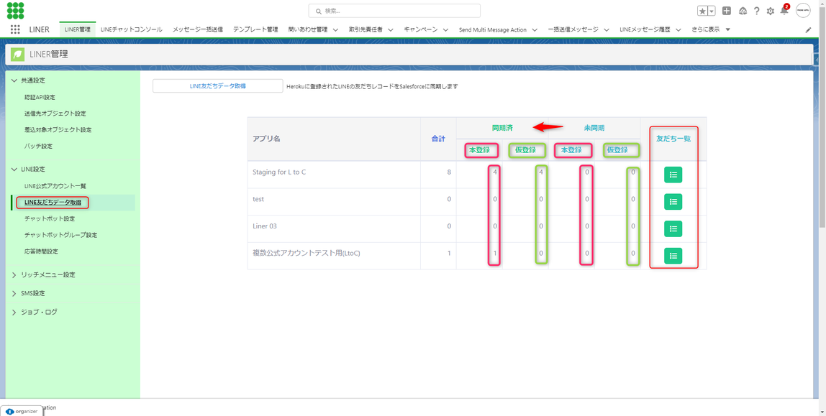Open チャットボット設定 in the sidebar
The height and width of the screenshot is (416, 826).
pyautogui.click(x=50, y=218)
